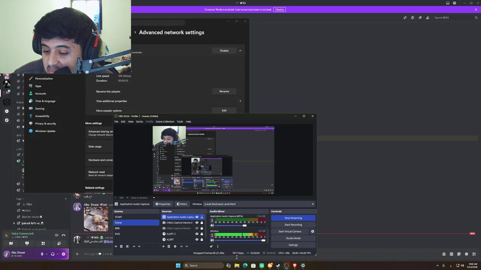
Task: Click Discord message input field
Action: pyautogui.click(x=98, y=254)
